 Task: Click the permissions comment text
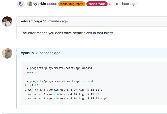click(x=67, y=33)
